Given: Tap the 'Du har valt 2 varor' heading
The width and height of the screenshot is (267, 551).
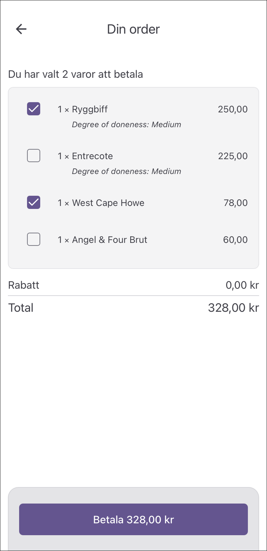Looking at the screenshot, I should click(75, 74).
